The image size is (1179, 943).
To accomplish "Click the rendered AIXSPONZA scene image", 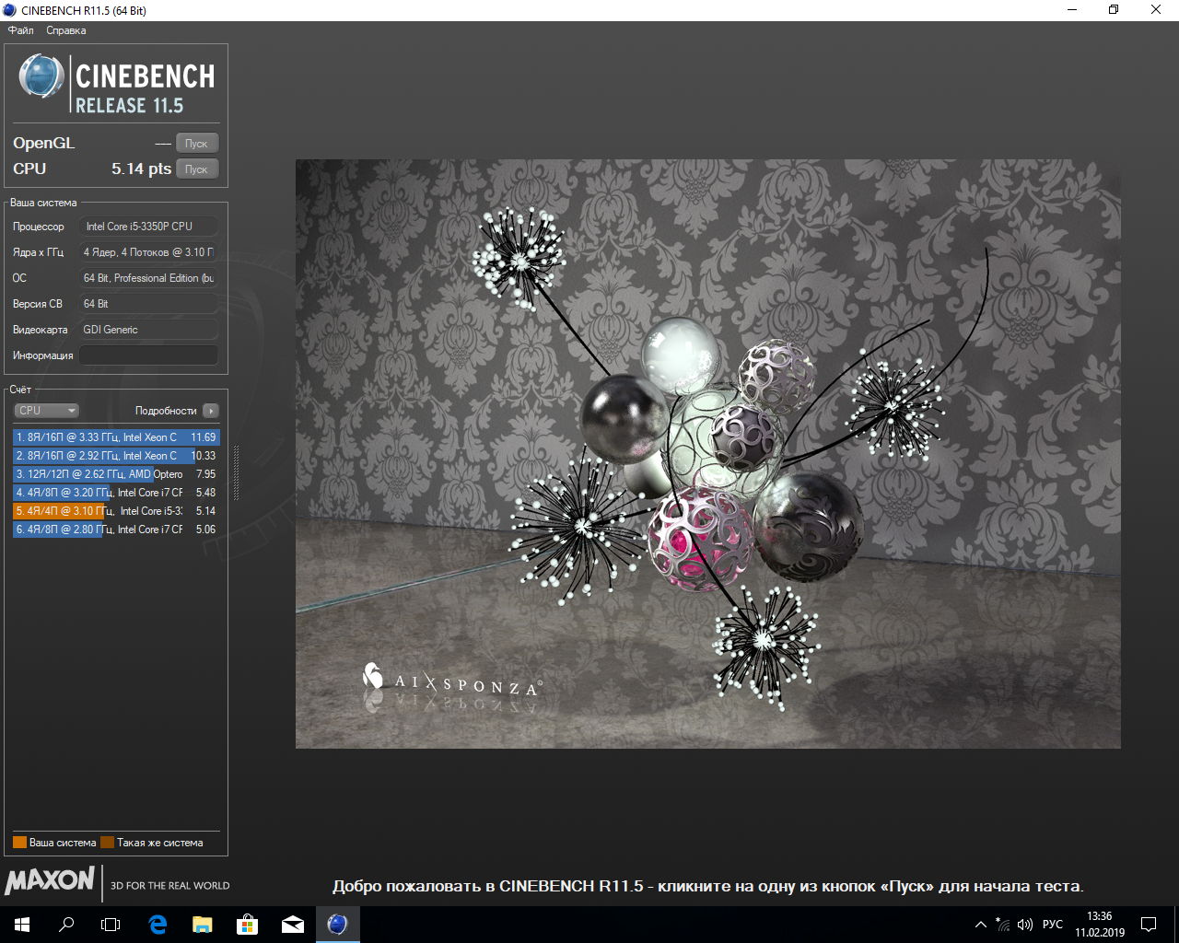I will click(707, 454).
